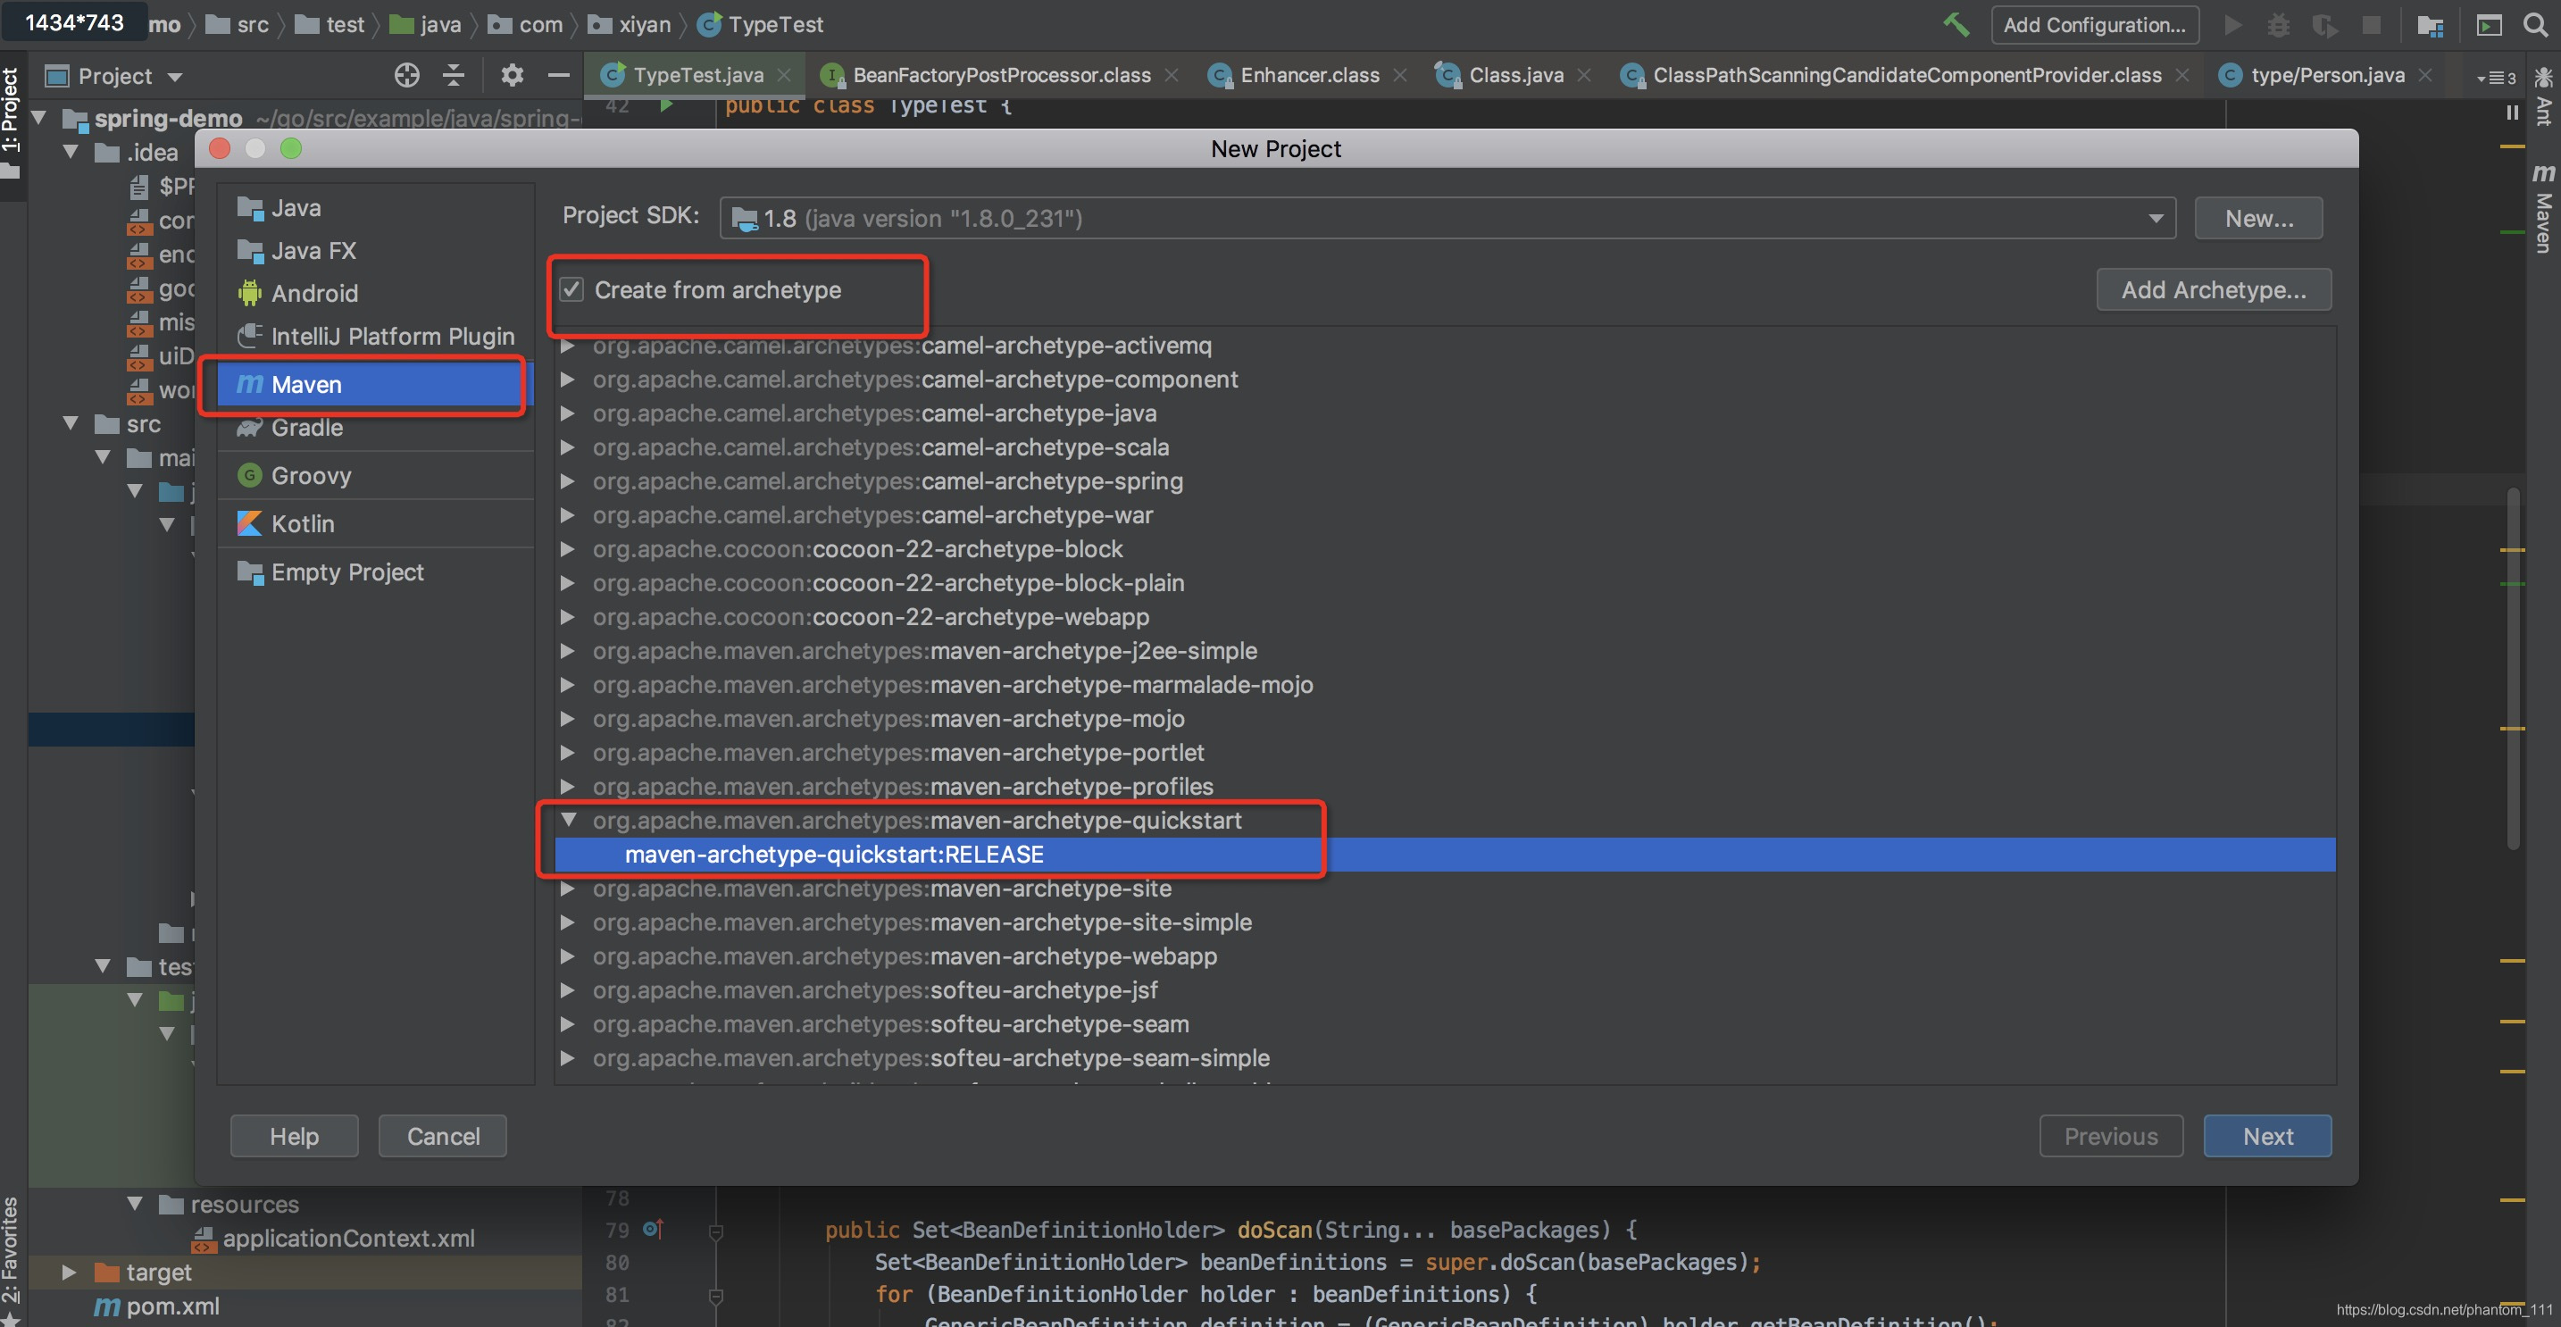Click the Maven tool window icon on right strip
The width and height of the screenshot is (2561, 1327).
2543,209
